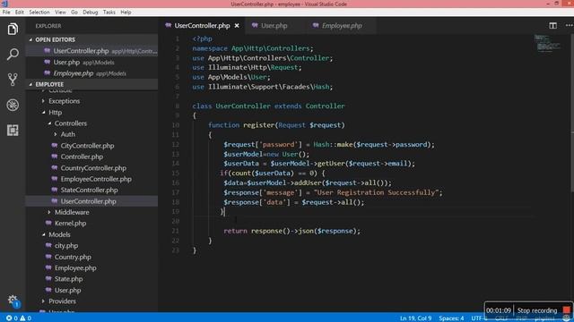Close the UserController.php editor tab
Image resolution: width=574 pixels, height=322 pixels.
point(237,26)
